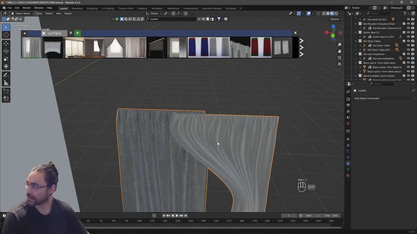Hide Gothic Bed 01 in the viewport
Viewport: 417px width, 234px height.
(408, 32)
